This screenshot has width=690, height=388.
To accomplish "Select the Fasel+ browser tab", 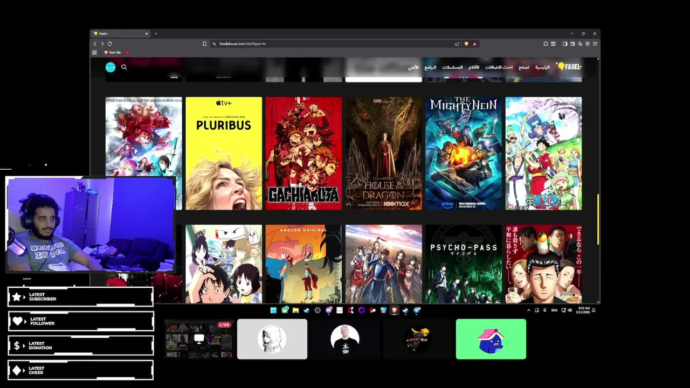I will tap(120, 33).
